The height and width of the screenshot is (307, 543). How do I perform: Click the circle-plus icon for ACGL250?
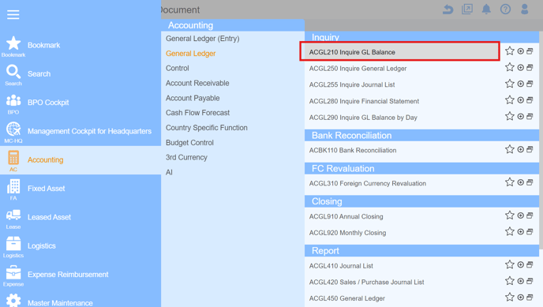tap(520, 68)
